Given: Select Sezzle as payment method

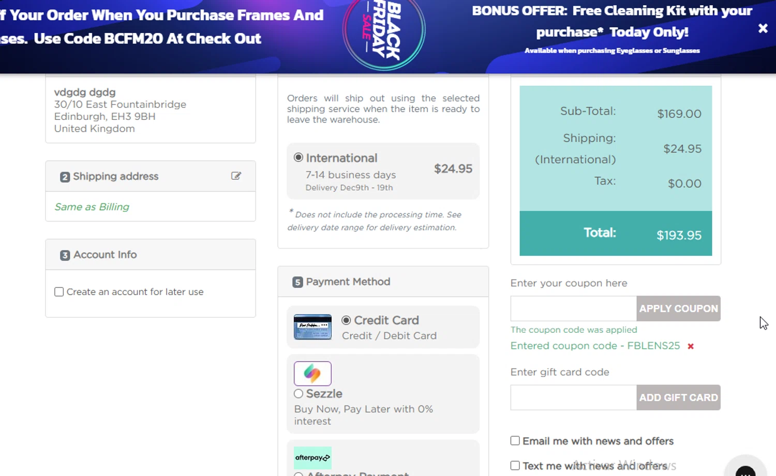Looking at the screenshot, I should coord(299,394).
